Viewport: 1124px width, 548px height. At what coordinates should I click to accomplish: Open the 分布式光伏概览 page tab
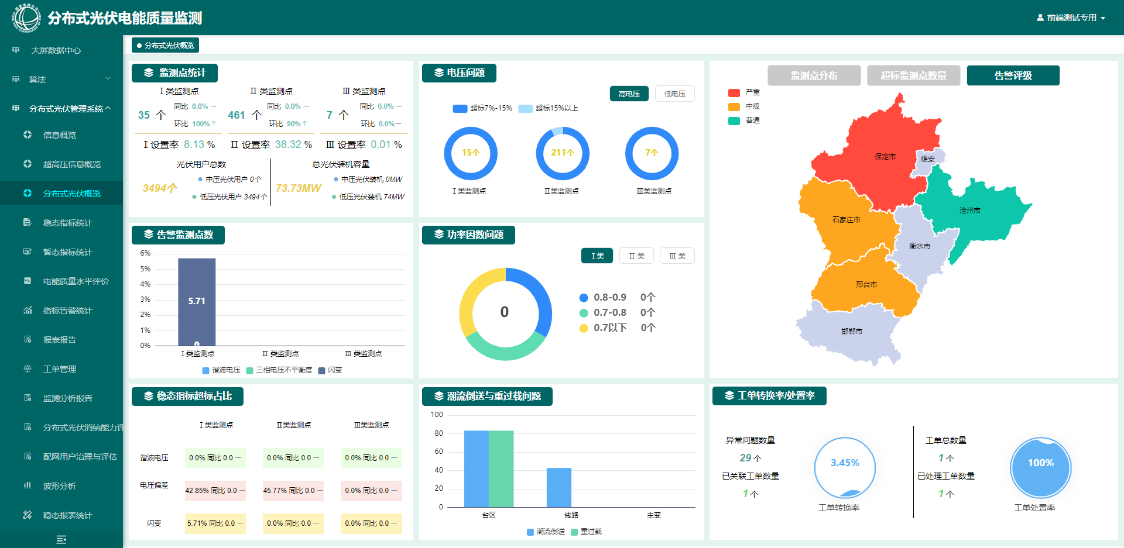pyautogui.click(x=166, y=46)
